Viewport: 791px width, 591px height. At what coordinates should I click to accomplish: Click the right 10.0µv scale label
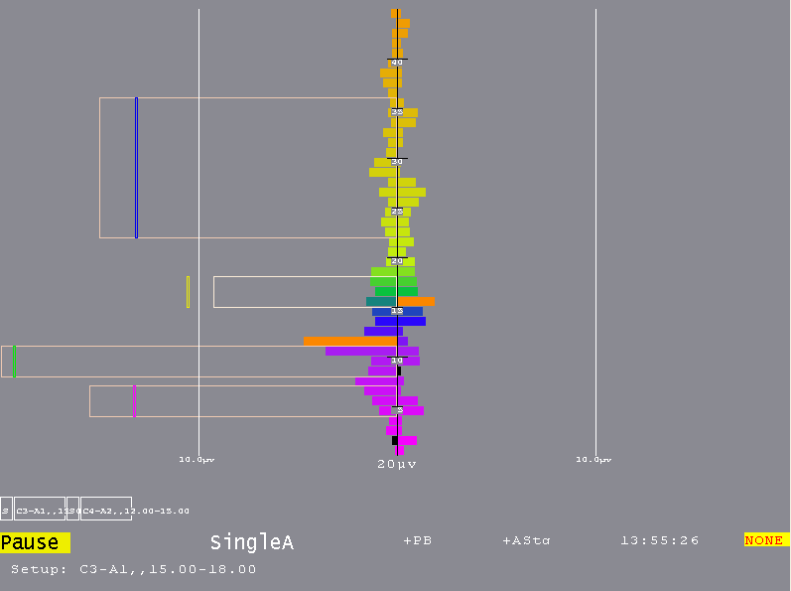point(593,459)
